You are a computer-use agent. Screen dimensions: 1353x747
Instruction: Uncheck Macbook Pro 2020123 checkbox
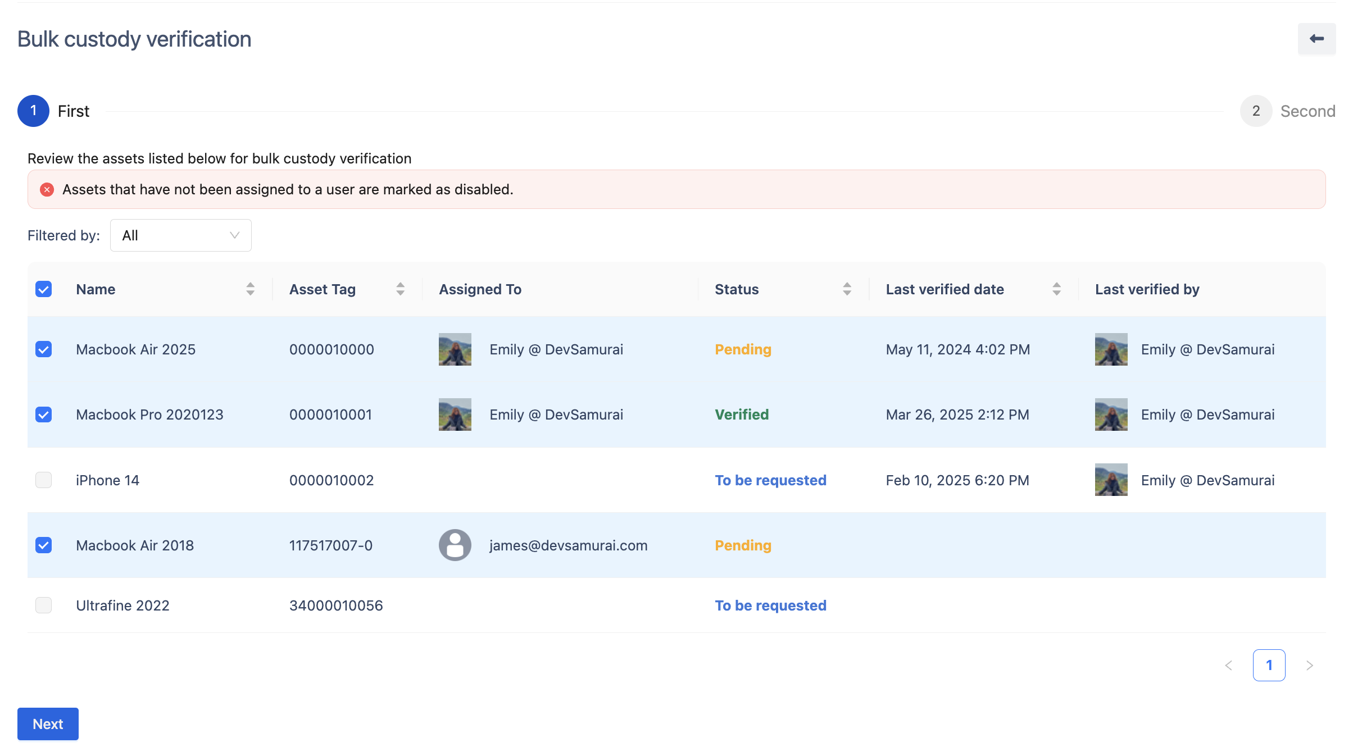point(44,415)
